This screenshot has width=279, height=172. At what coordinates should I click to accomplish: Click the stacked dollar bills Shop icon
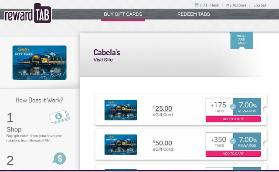[x=59, y=117]
